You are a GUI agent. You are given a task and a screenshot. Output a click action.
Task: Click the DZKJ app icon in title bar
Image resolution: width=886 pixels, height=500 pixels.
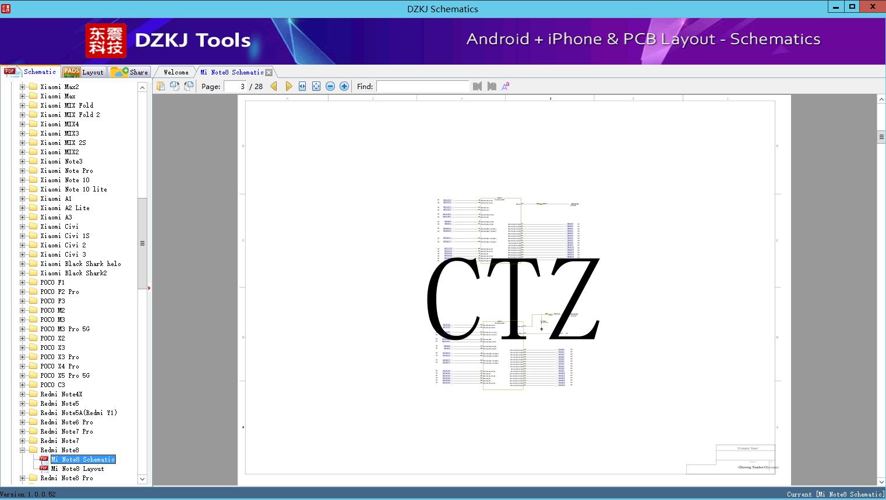pos(6,9)
